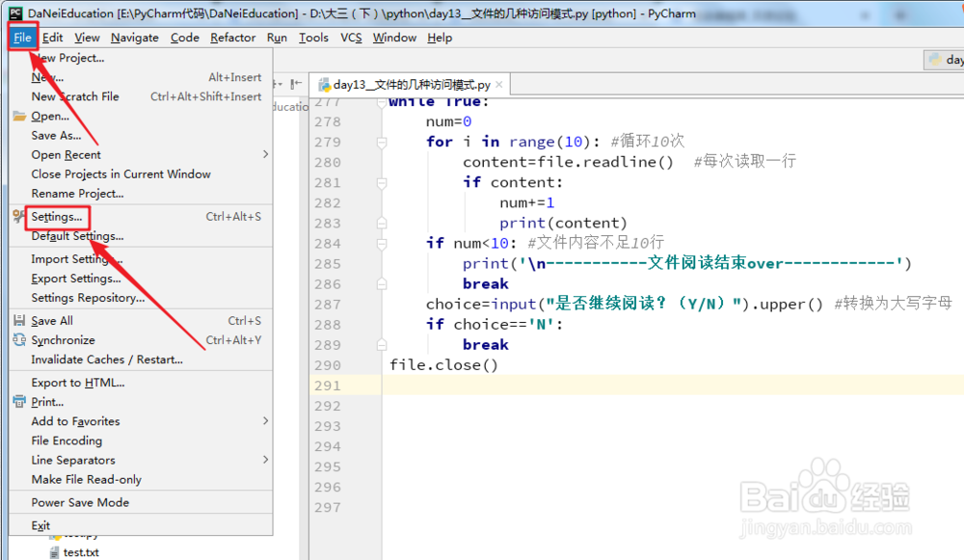
Task: Click fold end marker at line 283
Action: point(382,224)
